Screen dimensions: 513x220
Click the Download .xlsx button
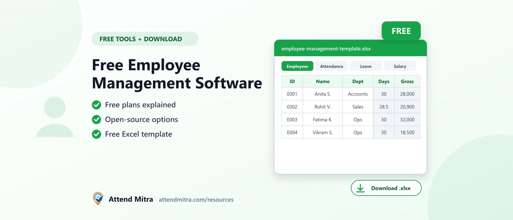click(x=386, y=188)
